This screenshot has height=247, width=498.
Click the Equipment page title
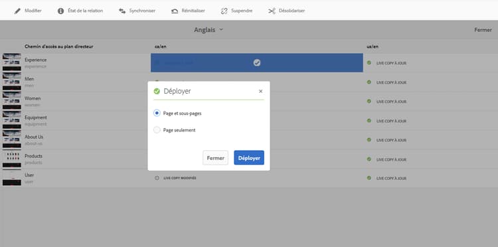click(36, 118)
